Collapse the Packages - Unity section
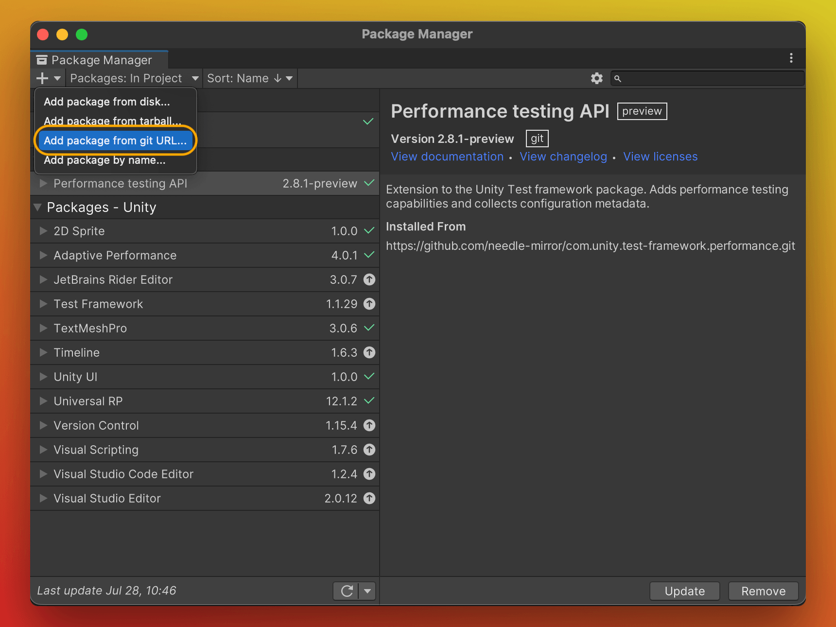The image size is (836, 627). pyautogui.click(x=38, y=207)
